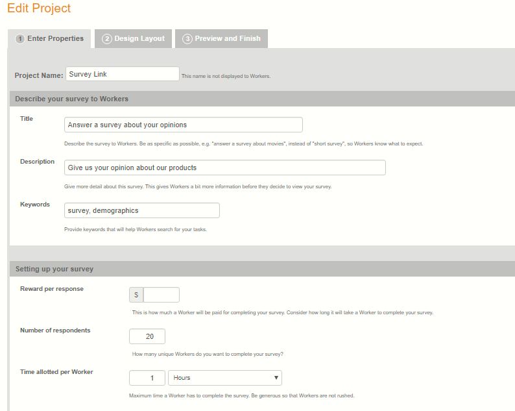Image resolution: width=515 pixels, height=411 pixels.
Task: Click the 'This name is not displayed to Workers' note
Action: click(x=226, y=76)
